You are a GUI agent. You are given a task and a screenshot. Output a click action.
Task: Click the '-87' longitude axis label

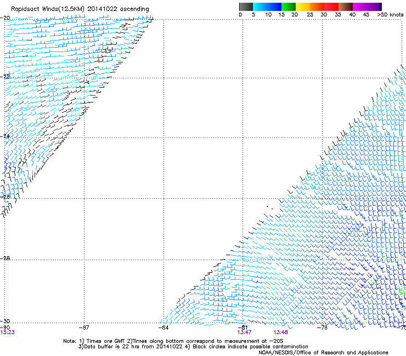(x=84, y=328)
